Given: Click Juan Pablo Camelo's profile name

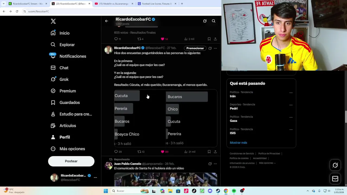Looking at the screenshot, I should point(127,164).
